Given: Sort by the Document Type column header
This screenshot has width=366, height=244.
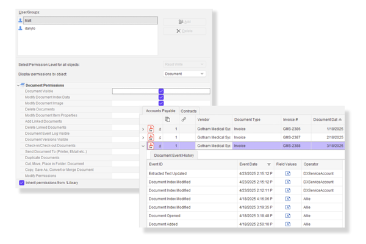Looking at the screenshot, I should click(x=257, y=120).
